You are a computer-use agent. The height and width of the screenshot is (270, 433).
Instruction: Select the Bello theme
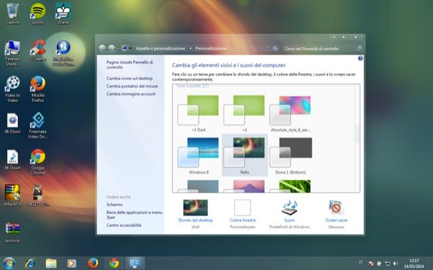245,155
